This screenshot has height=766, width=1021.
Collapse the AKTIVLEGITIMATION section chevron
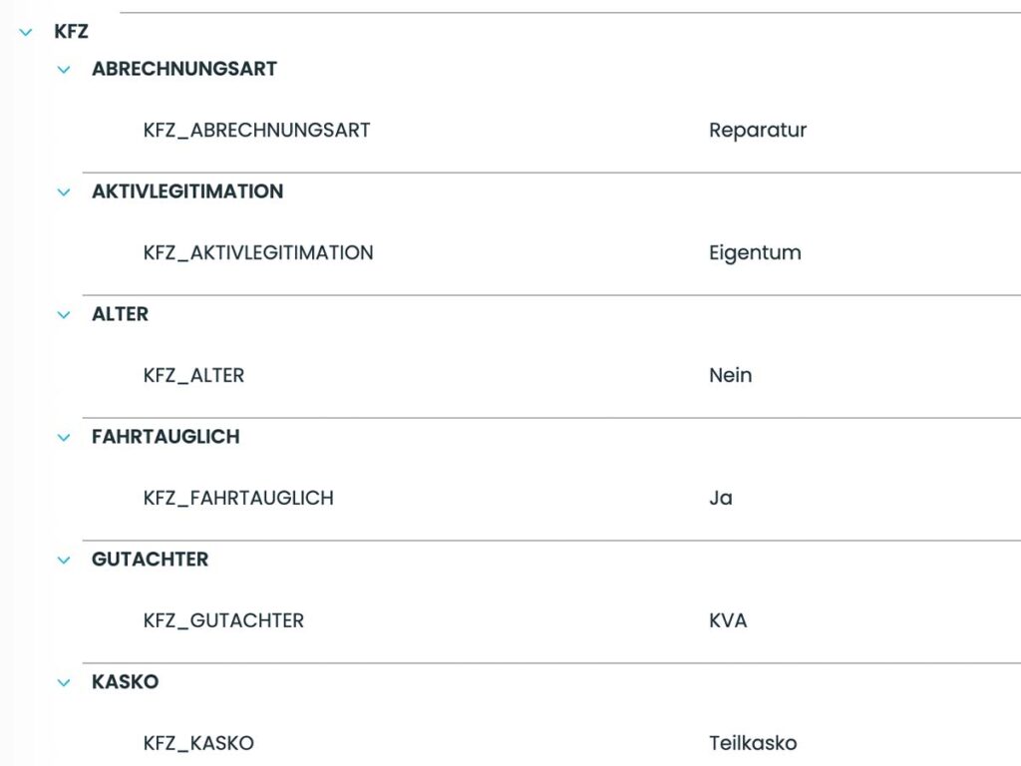63,191
